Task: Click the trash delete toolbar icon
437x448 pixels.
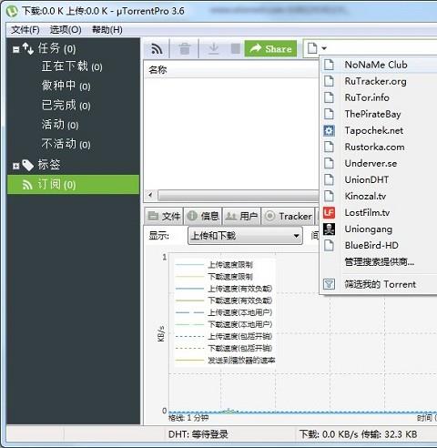Action: (185, 48)
